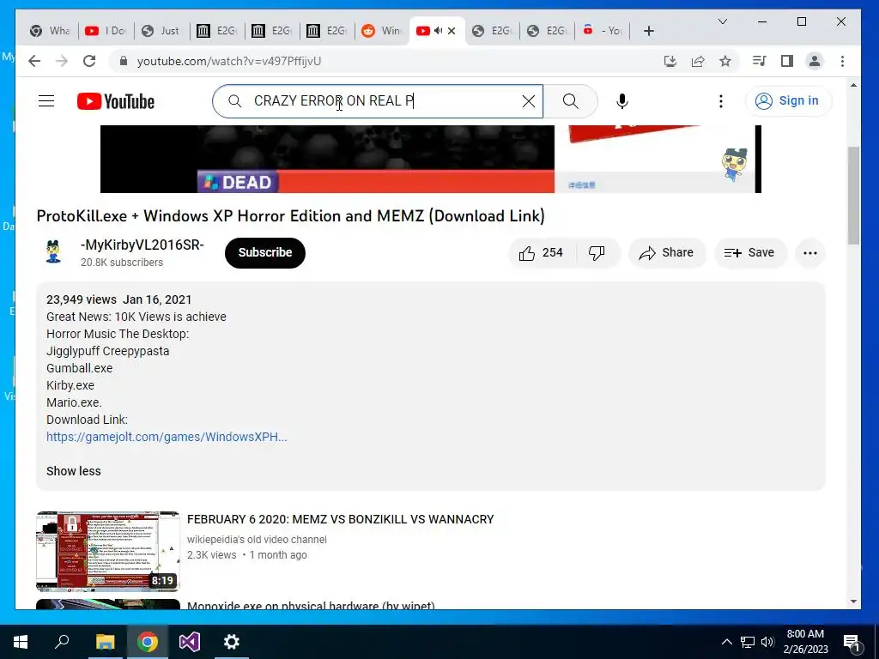Open Chrome media controls icon
The width and height of the screenshot is (879, 659).
pos(759,61)
